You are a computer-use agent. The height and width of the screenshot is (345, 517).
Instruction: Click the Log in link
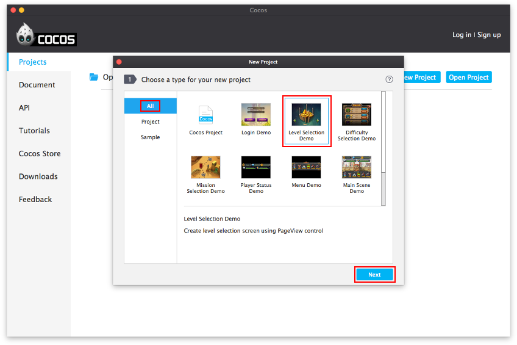462,35
